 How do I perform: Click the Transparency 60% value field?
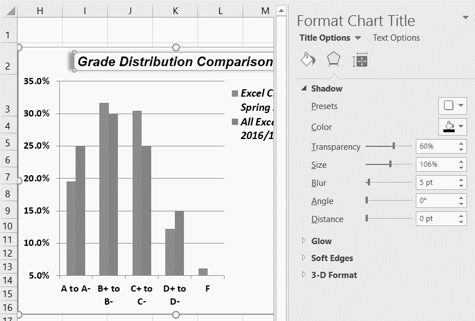coord(437,146)
